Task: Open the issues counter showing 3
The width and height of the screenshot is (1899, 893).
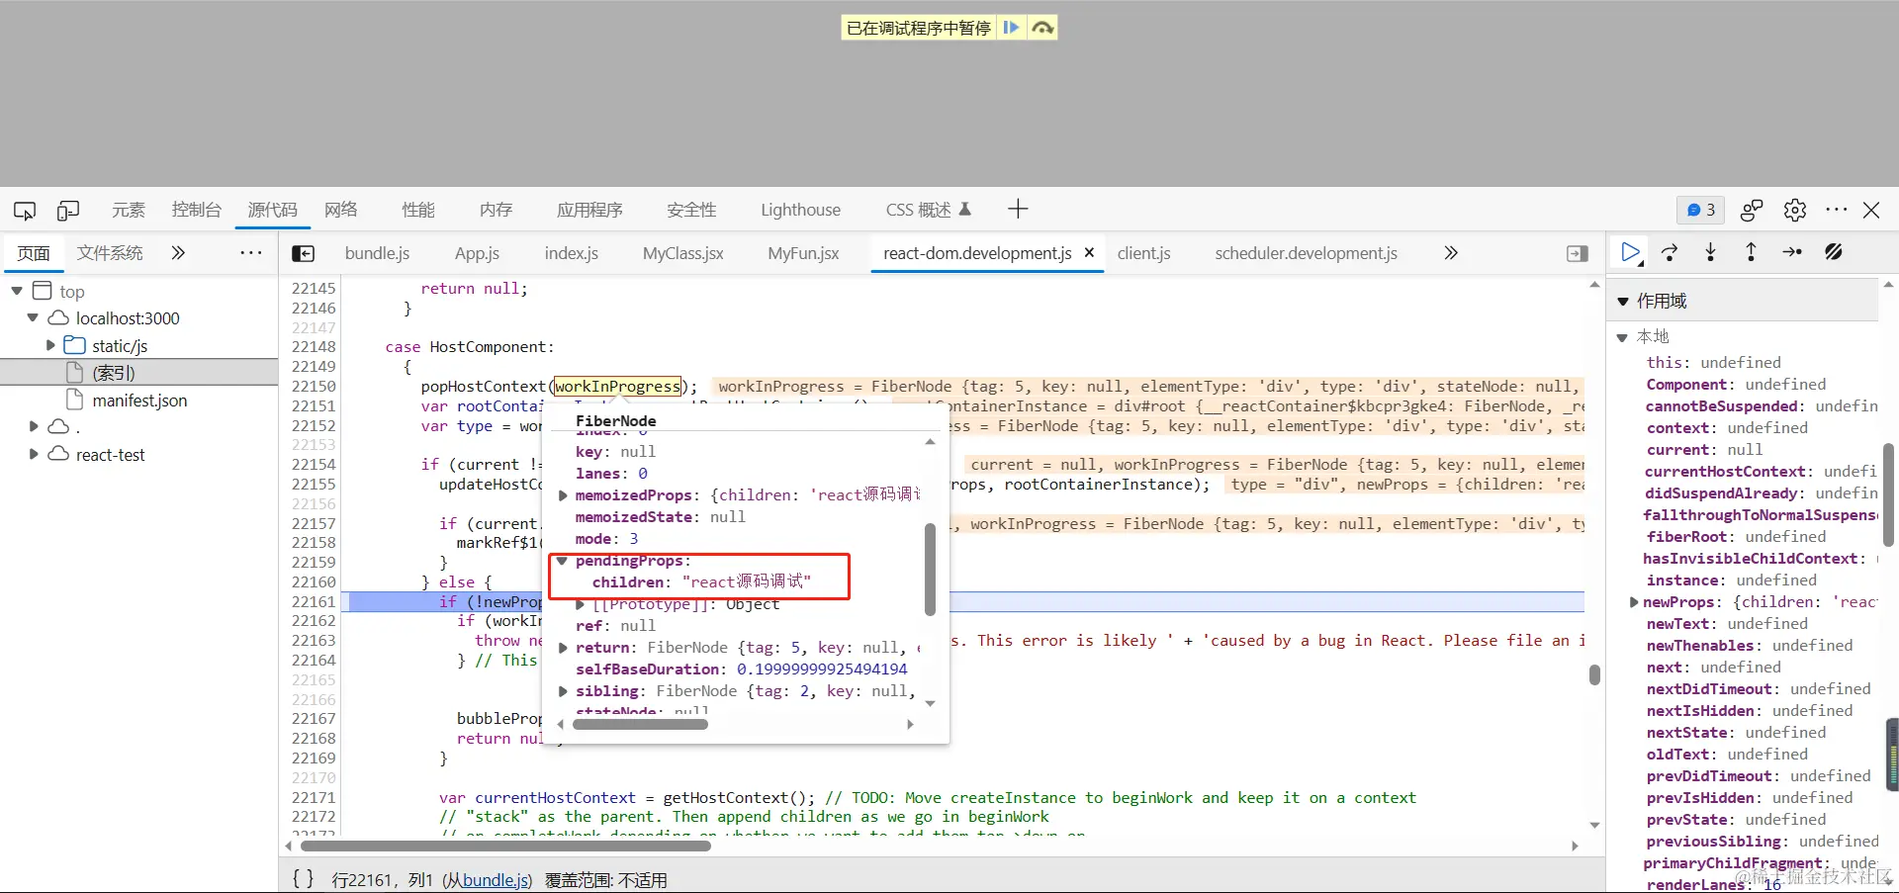Action: coord(1700,210)
